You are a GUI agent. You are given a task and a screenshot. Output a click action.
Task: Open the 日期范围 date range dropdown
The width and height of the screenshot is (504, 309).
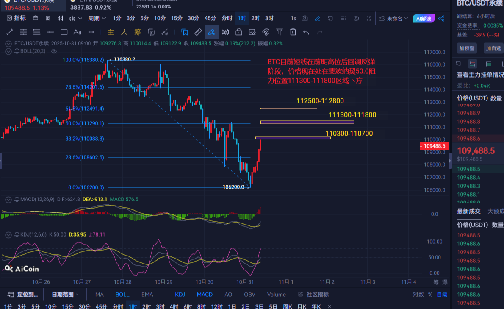click(65, 295)
